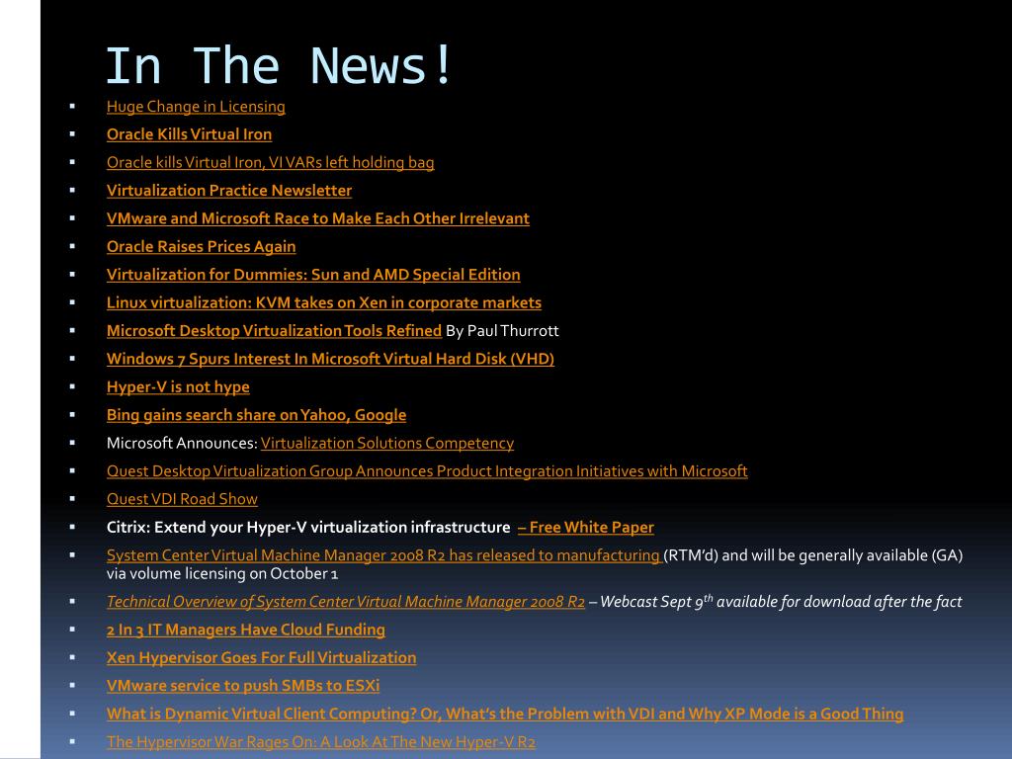The height and width of the screenshot is (759, 1012).
Task: Select the 'Microsoft Announces:' text
Action: [182, 444]
